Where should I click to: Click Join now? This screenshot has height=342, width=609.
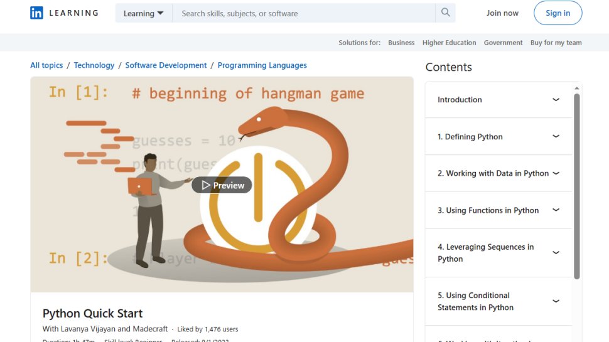pos(502,13)
